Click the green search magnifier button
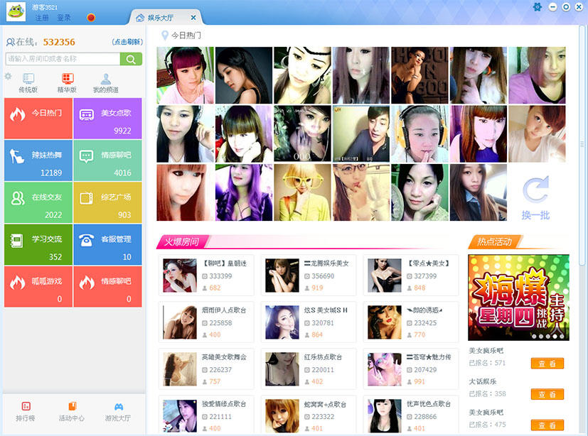 pos(131,59)
